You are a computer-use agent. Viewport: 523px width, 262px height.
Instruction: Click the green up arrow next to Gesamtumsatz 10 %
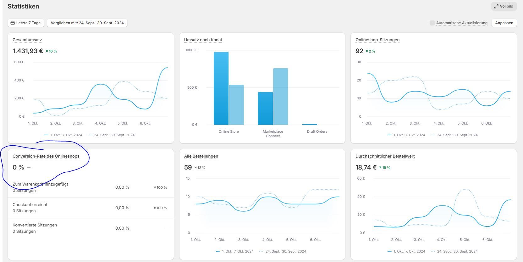[47, 51]
